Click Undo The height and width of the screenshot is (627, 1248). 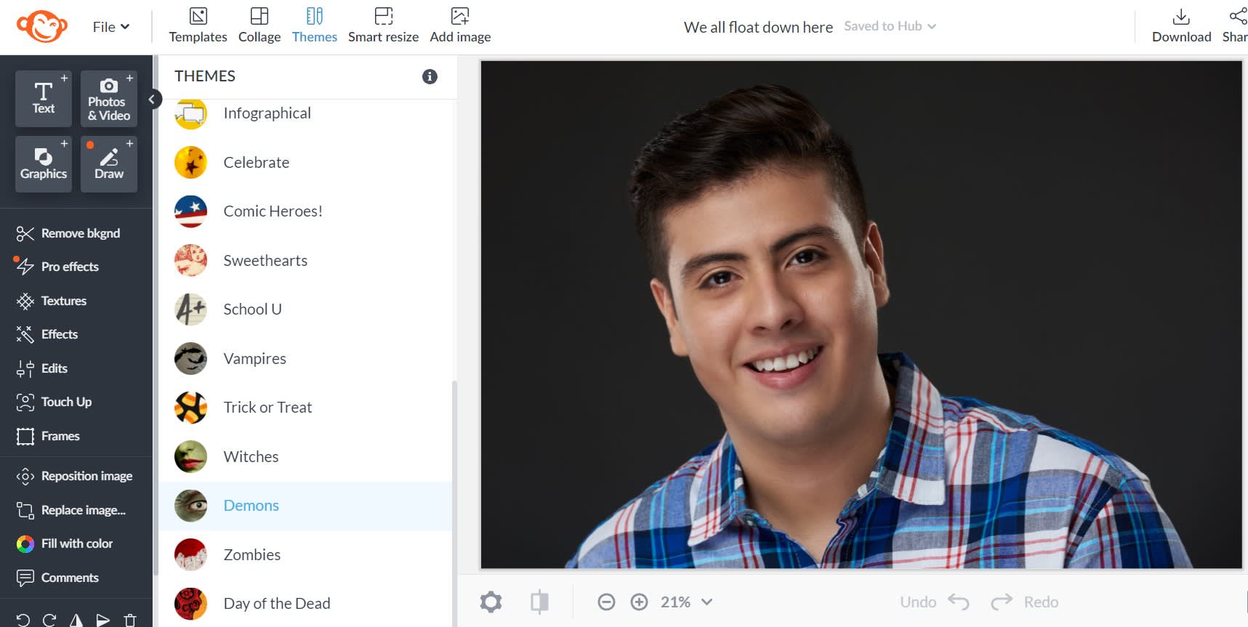[x=935, y=602]
